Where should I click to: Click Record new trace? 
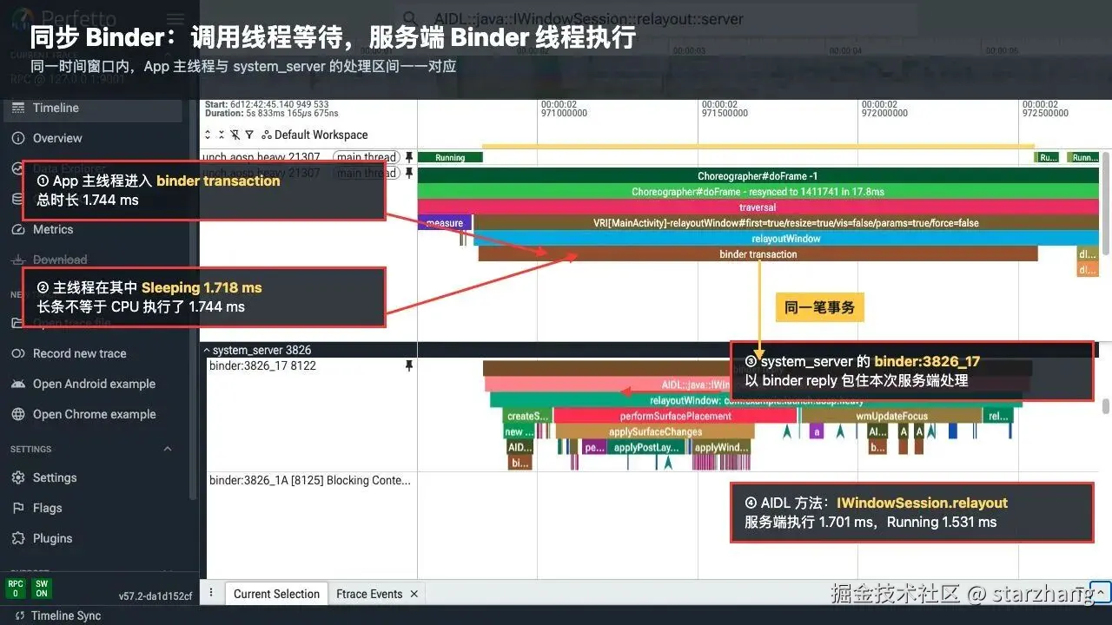click(x=91, y=353)
